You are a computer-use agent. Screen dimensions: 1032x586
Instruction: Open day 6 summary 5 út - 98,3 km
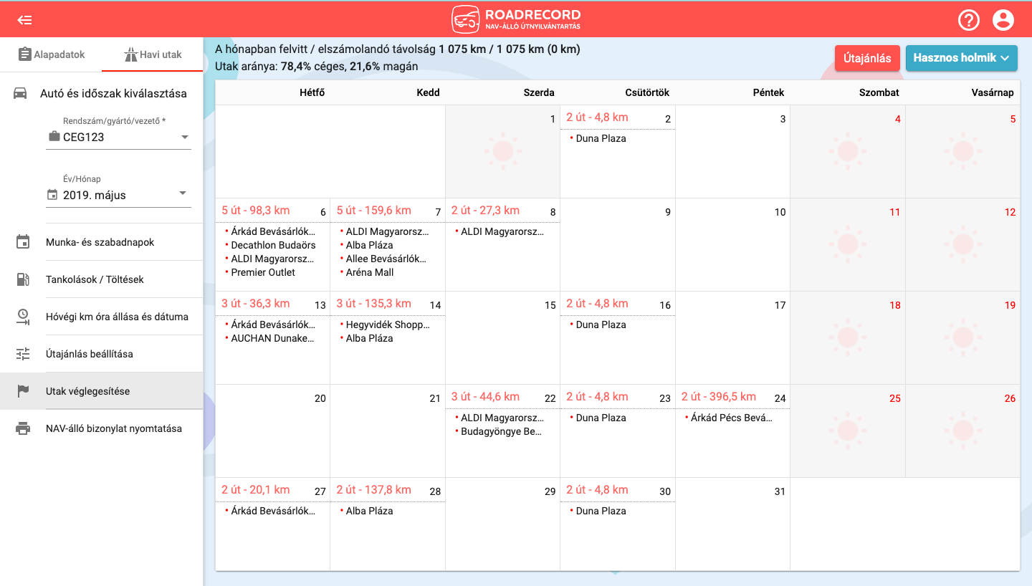tap(256, 211)
